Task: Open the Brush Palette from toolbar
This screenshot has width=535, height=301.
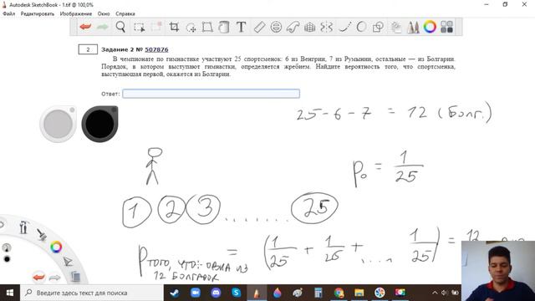Action: coord(413,27)
